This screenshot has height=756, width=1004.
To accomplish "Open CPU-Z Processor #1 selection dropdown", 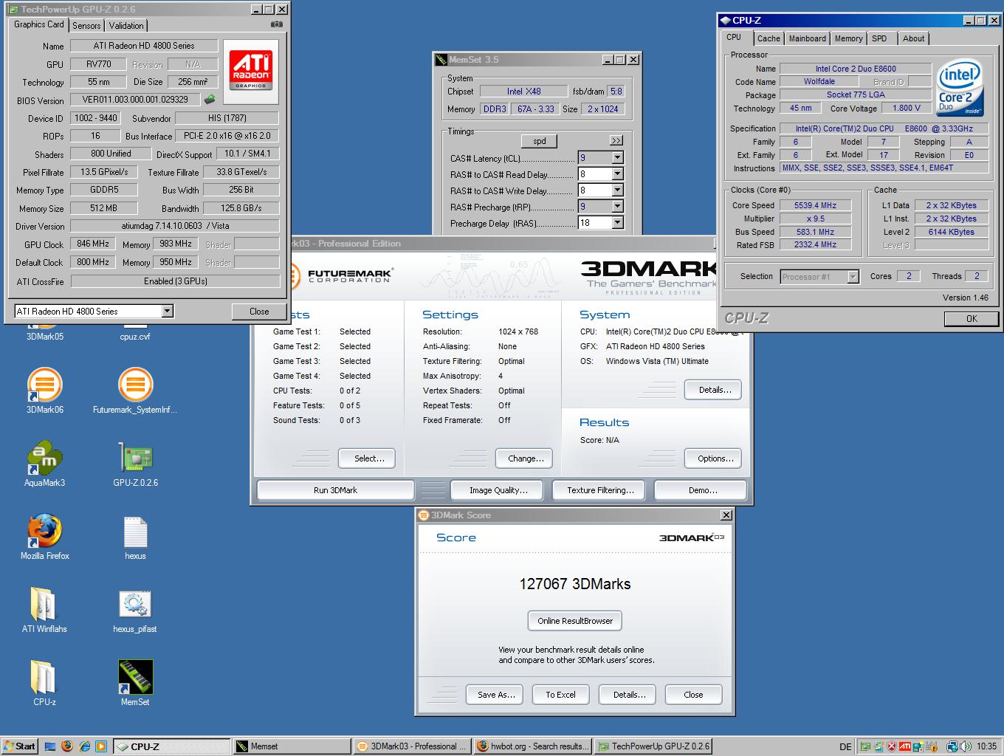I will coord(853,277).
